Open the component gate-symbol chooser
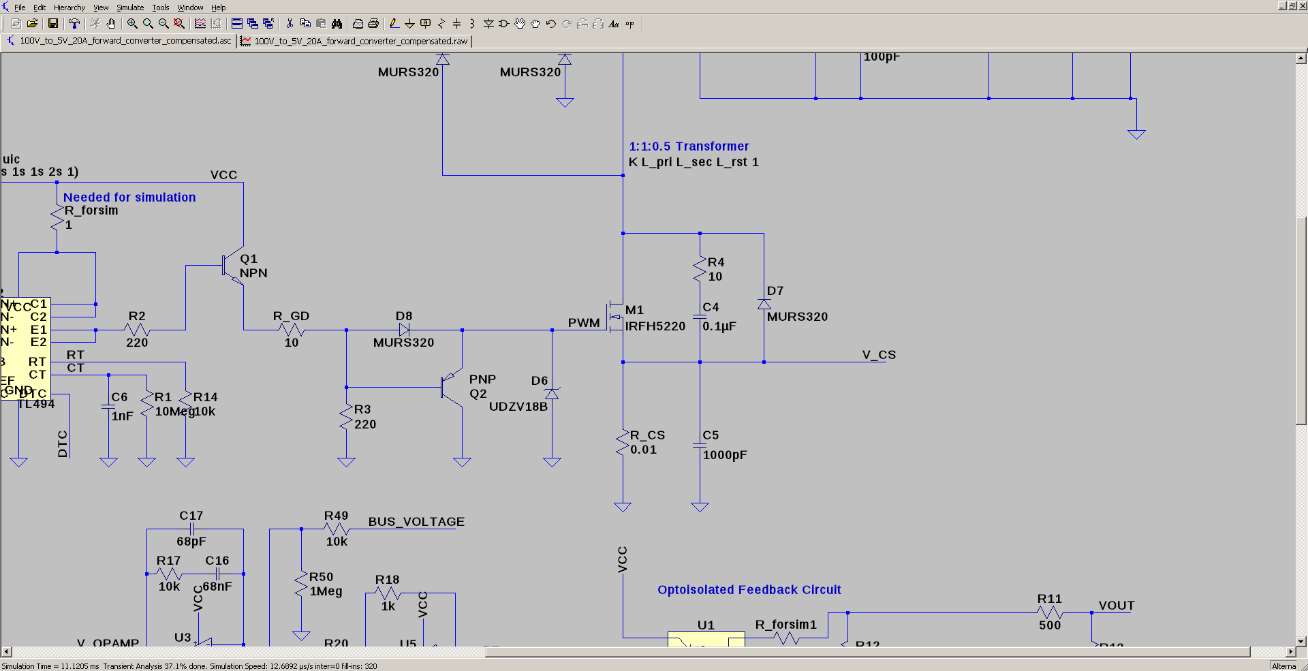Viewport: 1308px width, 671px height. click(x=504, y=24)
